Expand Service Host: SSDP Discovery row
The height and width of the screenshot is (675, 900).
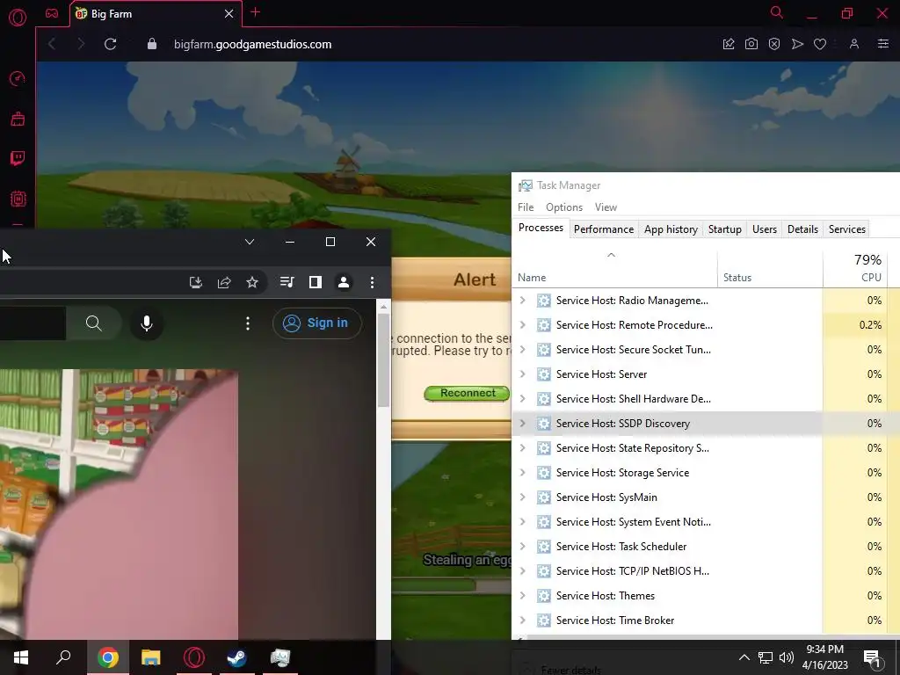tap(522, 424)
